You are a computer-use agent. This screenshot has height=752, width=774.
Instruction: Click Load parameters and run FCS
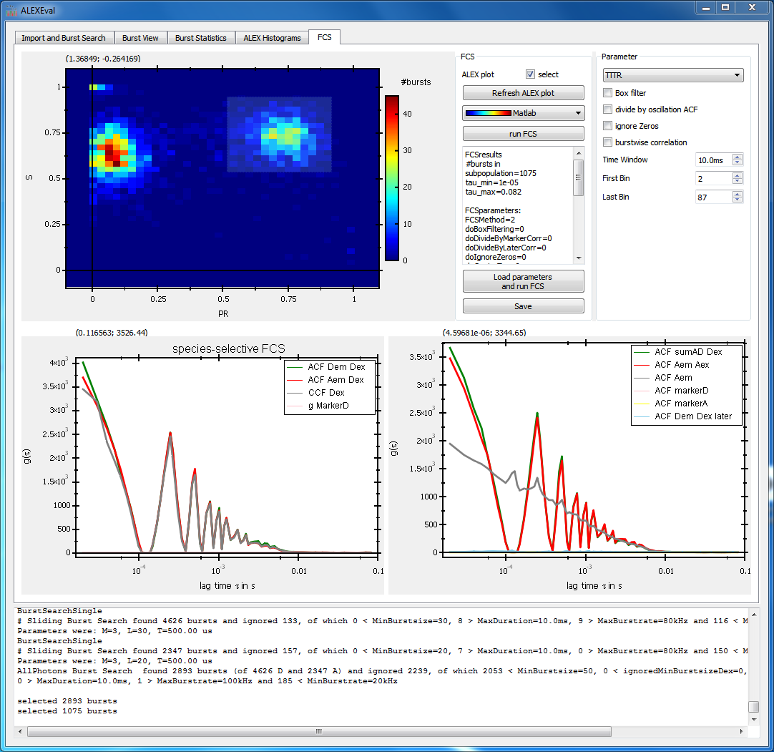(x=523, y=281)
